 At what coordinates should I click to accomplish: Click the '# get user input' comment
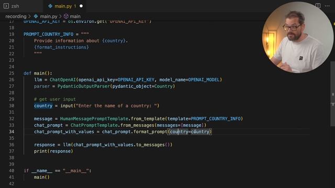55,99
